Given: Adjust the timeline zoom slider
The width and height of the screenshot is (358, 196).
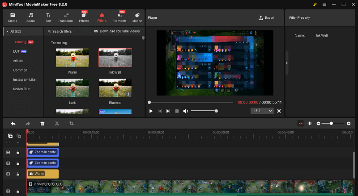Looking at the screenshot, I should (332, 123).
